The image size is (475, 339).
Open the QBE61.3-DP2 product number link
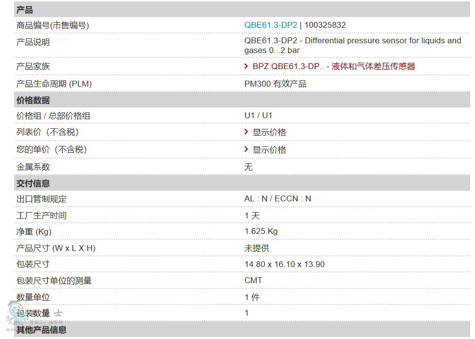point(270,25)
